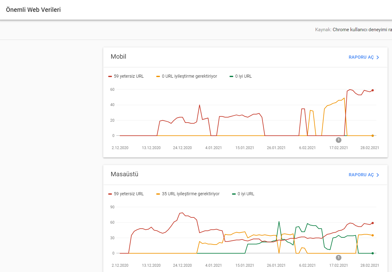Click the Chrome kullanıcı deneyimi source link

click(362, 30)
